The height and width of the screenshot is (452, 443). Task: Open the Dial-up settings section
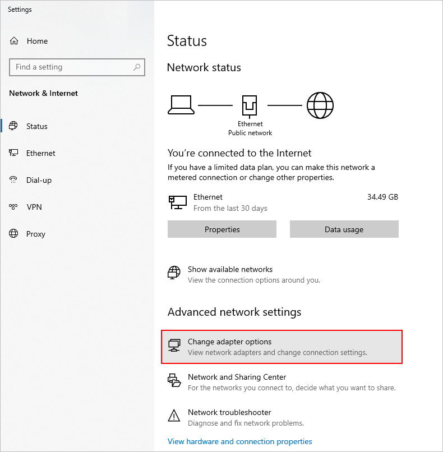pos(39,180)
